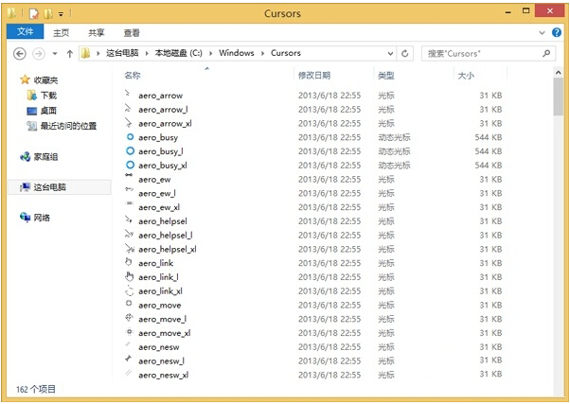Viewport: 570px width, 404px height.
Task: Expand the ribbon with the chevron
Action: [543, 33]
